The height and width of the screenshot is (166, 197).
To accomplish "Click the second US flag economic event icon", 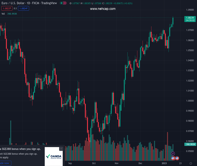I will [x=177, y=158].
